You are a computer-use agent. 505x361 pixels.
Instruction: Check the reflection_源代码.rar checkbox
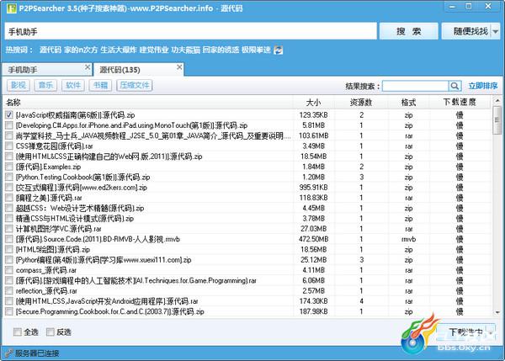pos(9,291)
